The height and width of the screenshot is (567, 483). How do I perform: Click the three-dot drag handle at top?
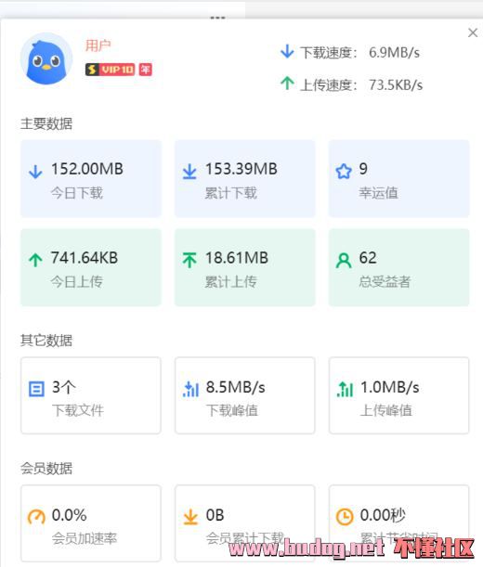coord(217,18)
